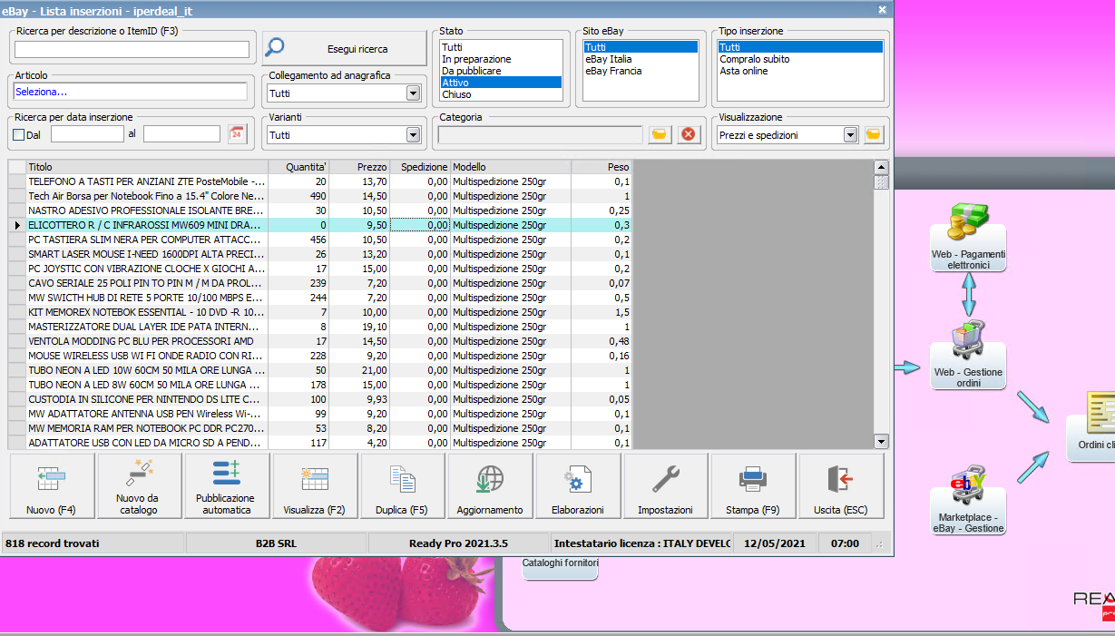Viewport: 1115px width, 636px height.
Task: Select the SMART LASER MOUSE I-NEED row
Action: [x=320, y=254]
